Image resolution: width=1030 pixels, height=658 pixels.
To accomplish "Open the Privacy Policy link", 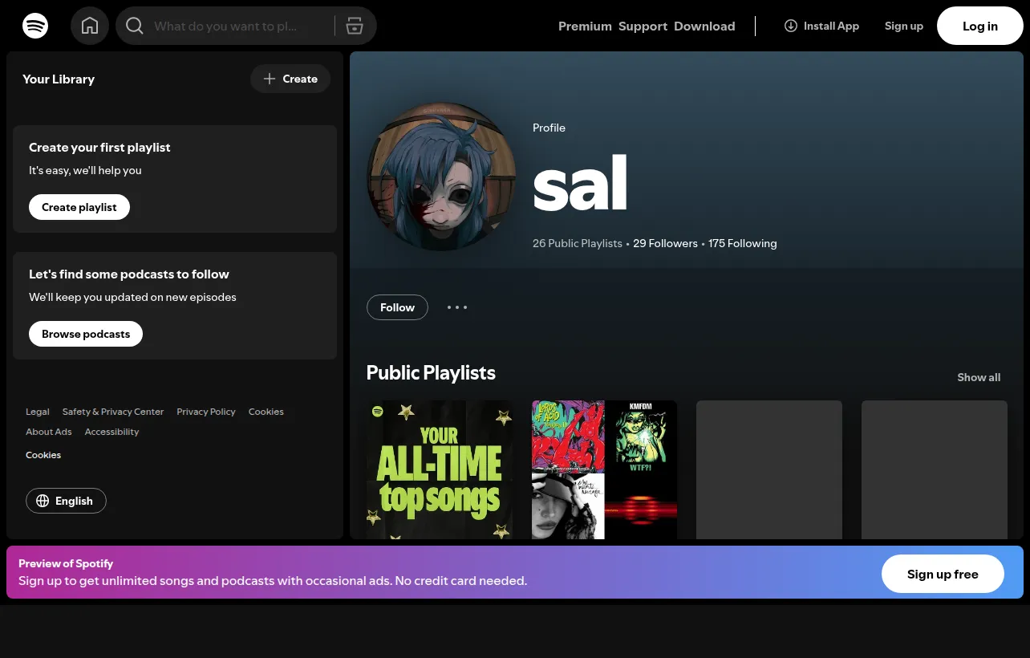I will 206,412.
